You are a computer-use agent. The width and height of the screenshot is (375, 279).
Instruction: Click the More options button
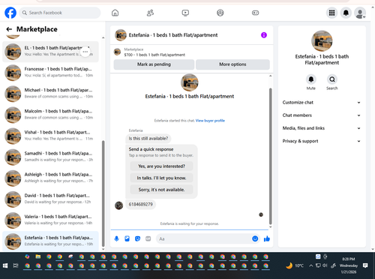232,64
